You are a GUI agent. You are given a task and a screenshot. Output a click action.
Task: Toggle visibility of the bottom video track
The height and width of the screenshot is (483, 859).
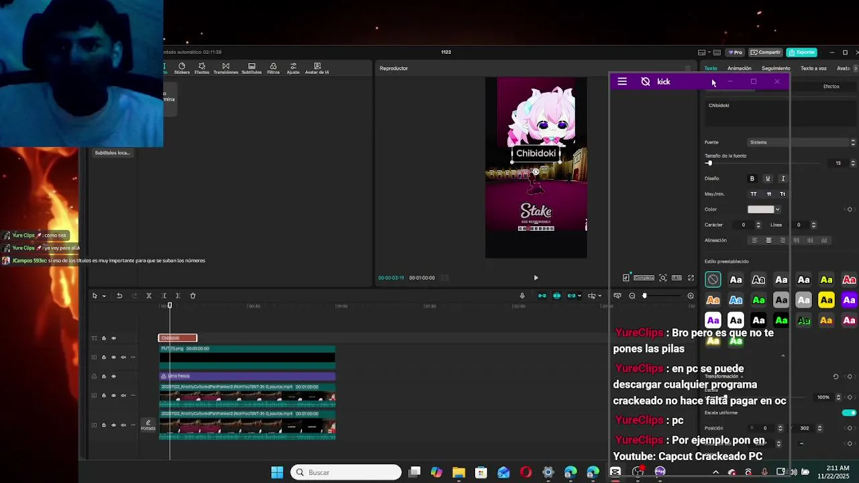coord(113,425)
